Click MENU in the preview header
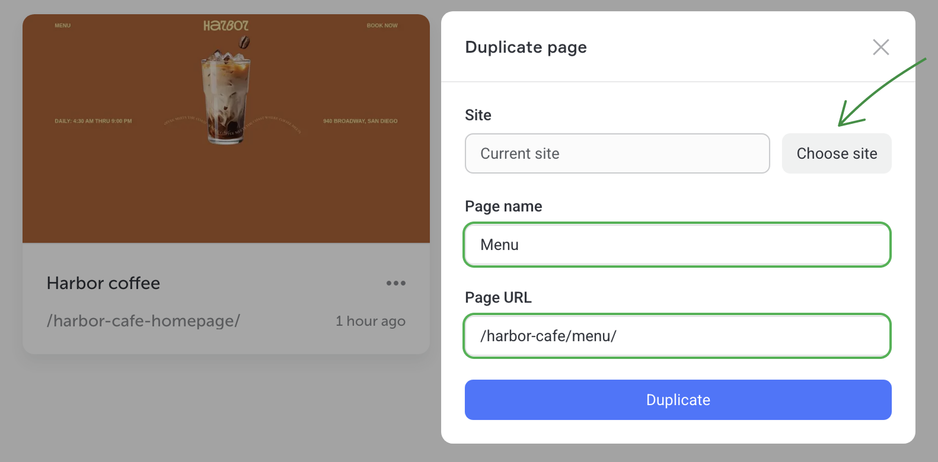 [x=63, y=25]
